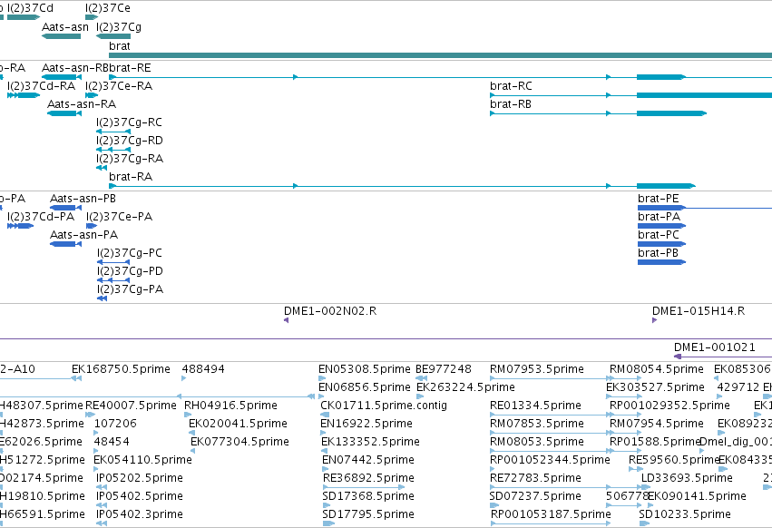Select the brat-PA protein label
Image resolution: width=772 pixels, height=528 pixels.
point(659,217)
